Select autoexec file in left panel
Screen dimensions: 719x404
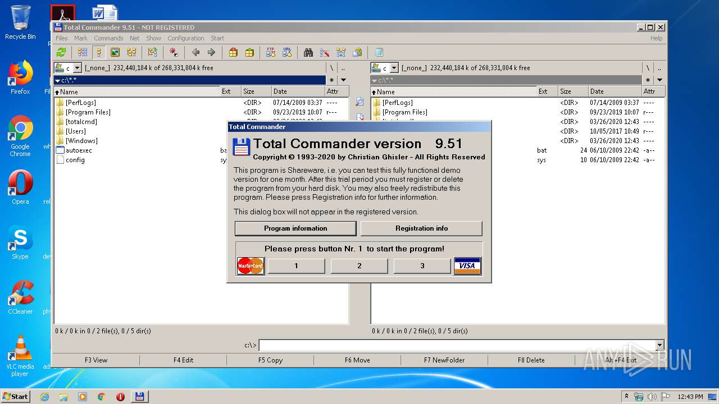pyautogui.click(x=74, y=150)
